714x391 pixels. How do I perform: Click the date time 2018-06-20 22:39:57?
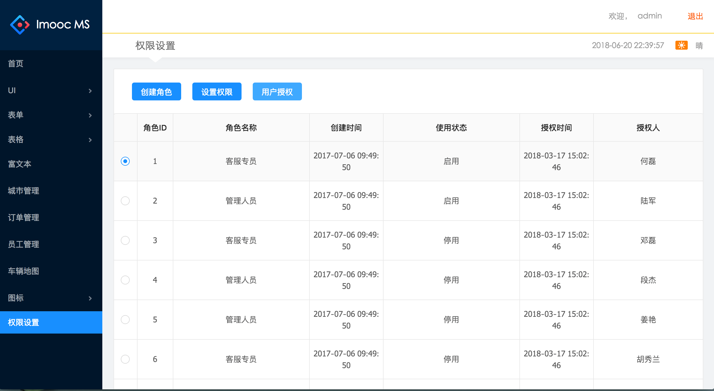point(628,45)
